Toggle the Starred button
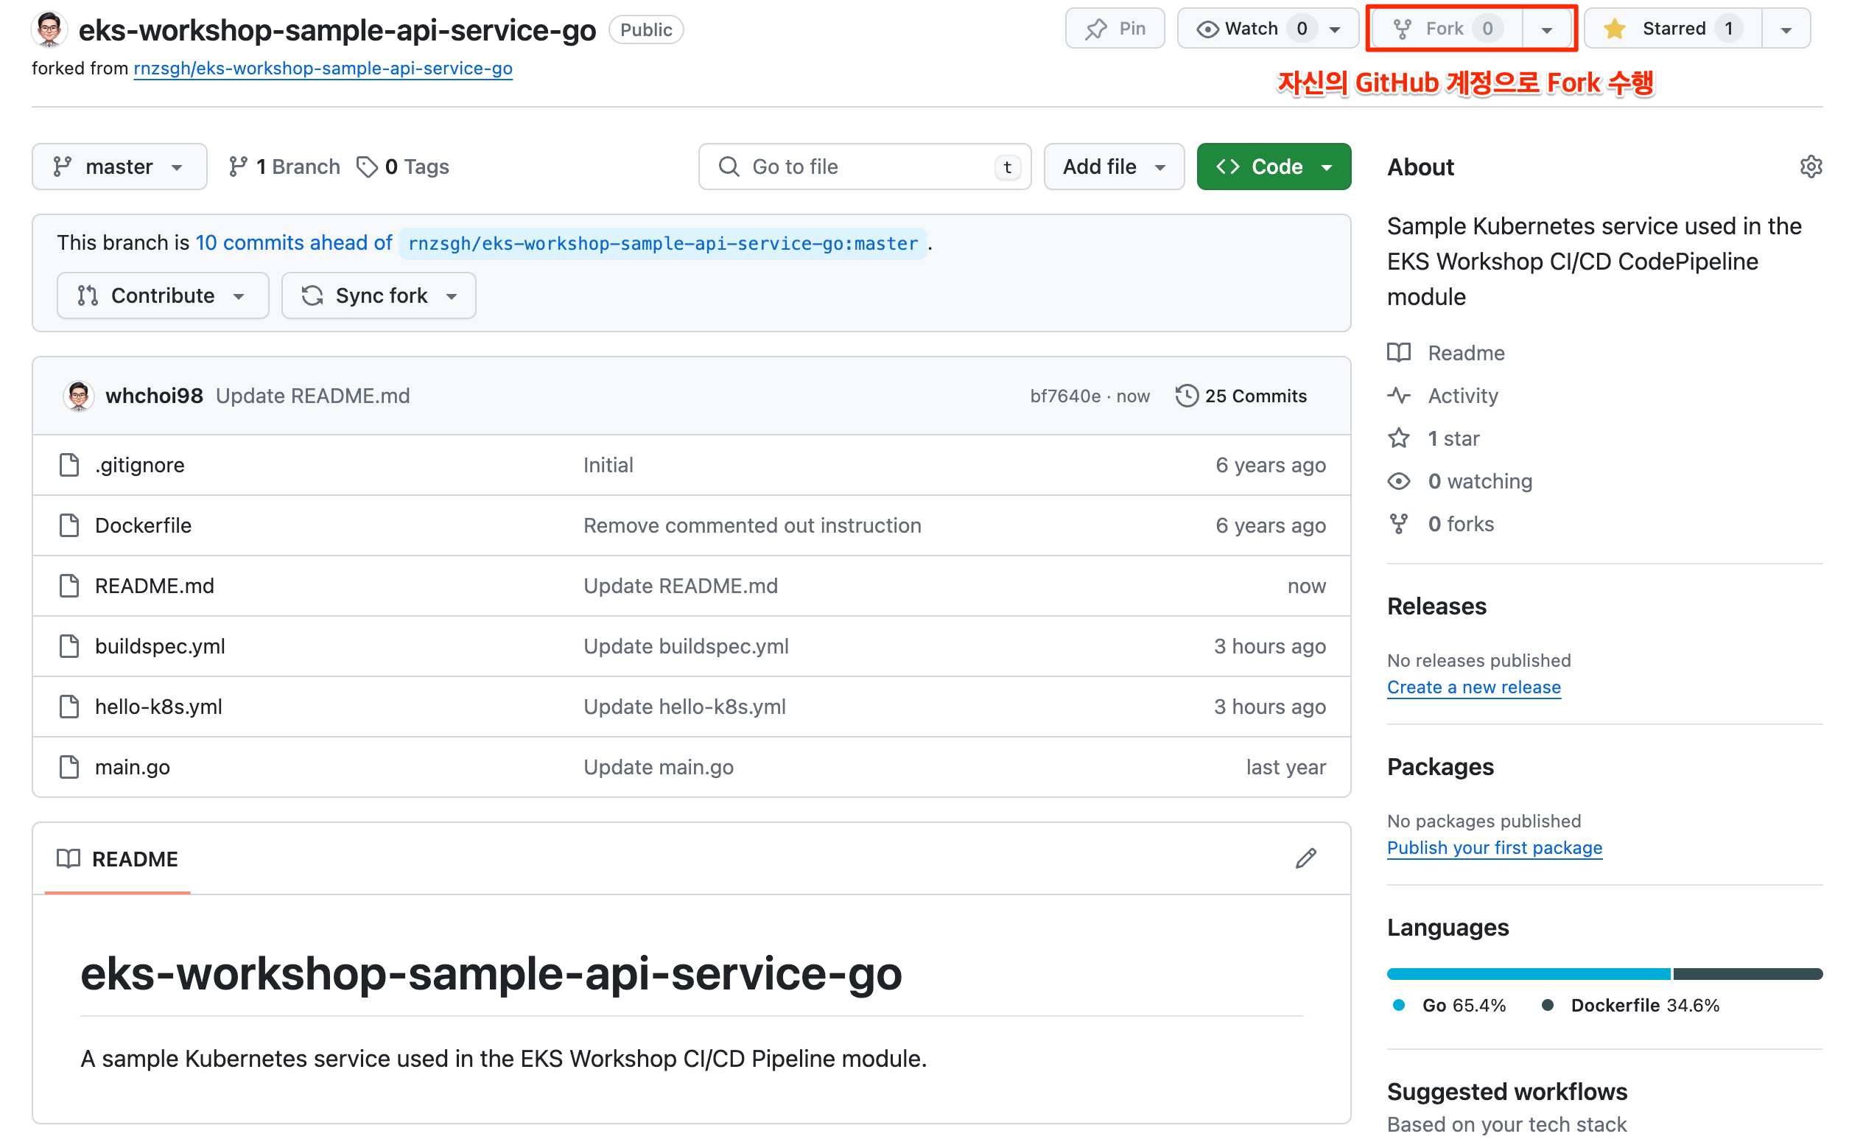This screenshot has width=1849, height=1142. 1672,29
